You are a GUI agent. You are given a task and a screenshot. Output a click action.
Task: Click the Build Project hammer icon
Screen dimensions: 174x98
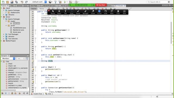(55, 2)
